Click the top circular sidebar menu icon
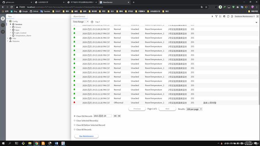 point(3,18)
